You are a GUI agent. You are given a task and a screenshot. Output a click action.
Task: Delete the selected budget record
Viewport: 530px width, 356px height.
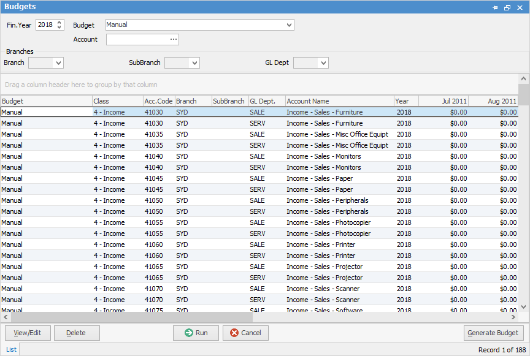click(x=77, y=333)
